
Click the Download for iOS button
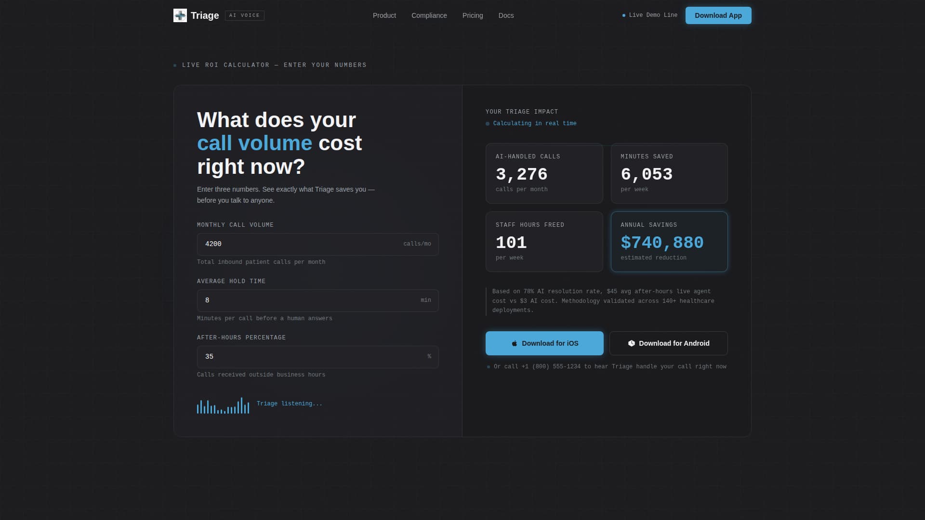(x=544, y=343)
